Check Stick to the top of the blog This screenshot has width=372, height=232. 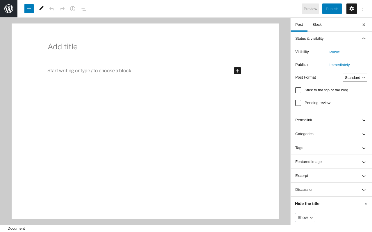coord(298,90)
